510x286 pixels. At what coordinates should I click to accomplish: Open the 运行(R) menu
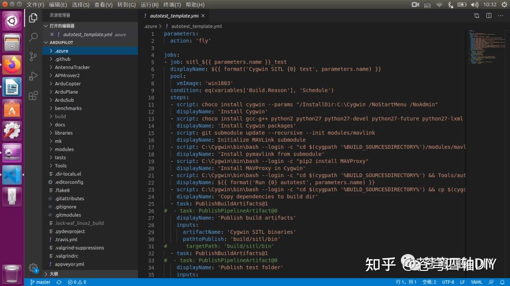pyautogui.click(x=149, y=5)
